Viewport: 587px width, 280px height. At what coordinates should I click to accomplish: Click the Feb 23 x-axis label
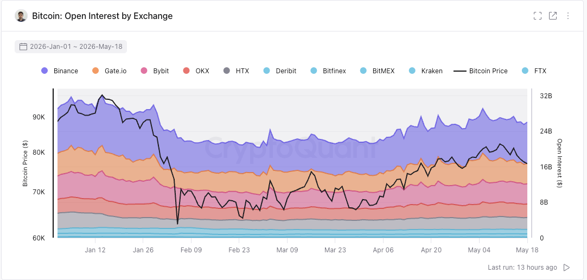coord(239,250)
